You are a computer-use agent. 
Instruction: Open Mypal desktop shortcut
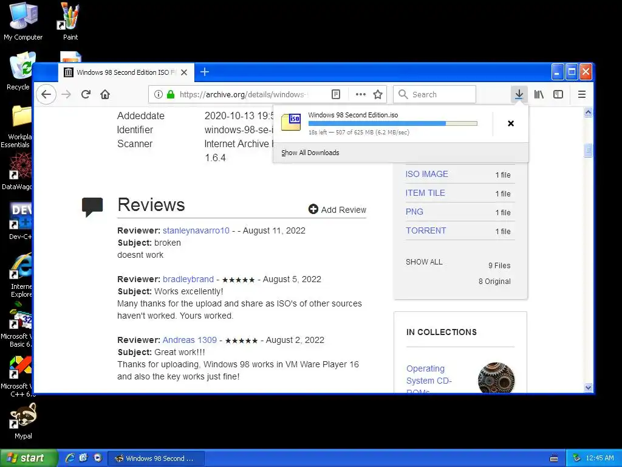[23, 422]
